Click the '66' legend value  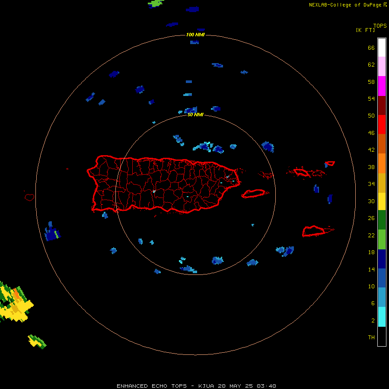371,48
